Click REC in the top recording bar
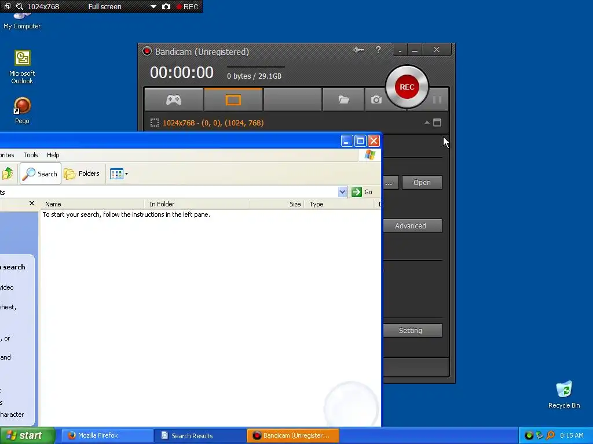Screen dimensions: 593x444 pos(187,6)
